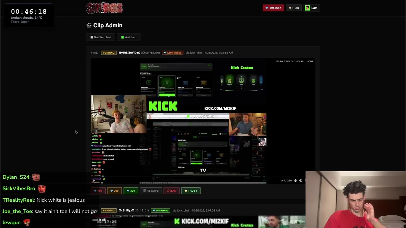Open the diamond balance 8953647 badge
Viewport: 406px width, 228px height.
click(273, 8)
